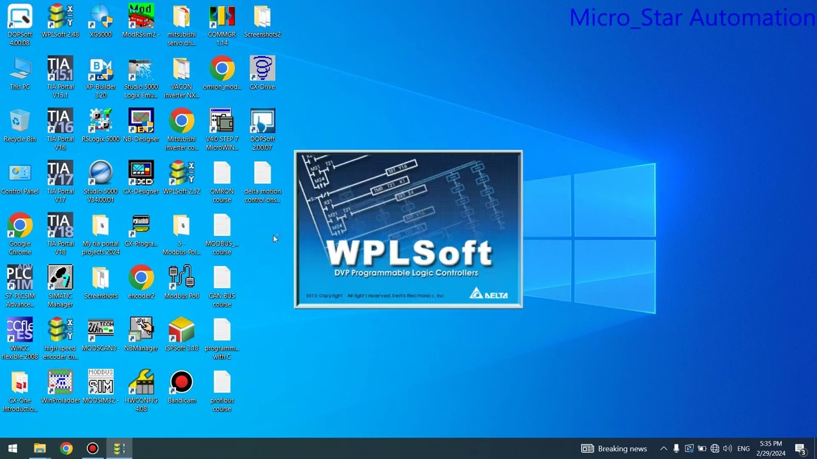817x459 pixels.
Task: Select the Screenshots folder near encoder2
Action: [x=101, y=282]
